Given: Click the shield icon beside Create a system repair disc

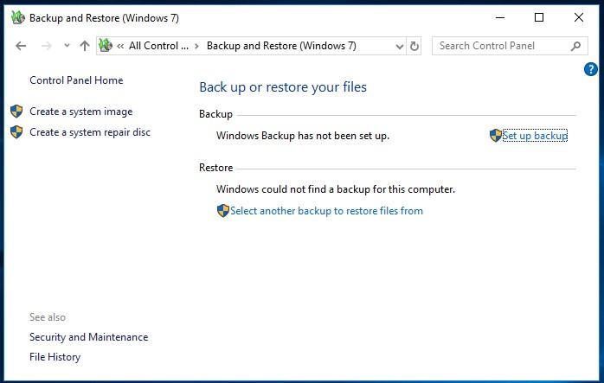Looking at the screenshot, I should 16,132.
